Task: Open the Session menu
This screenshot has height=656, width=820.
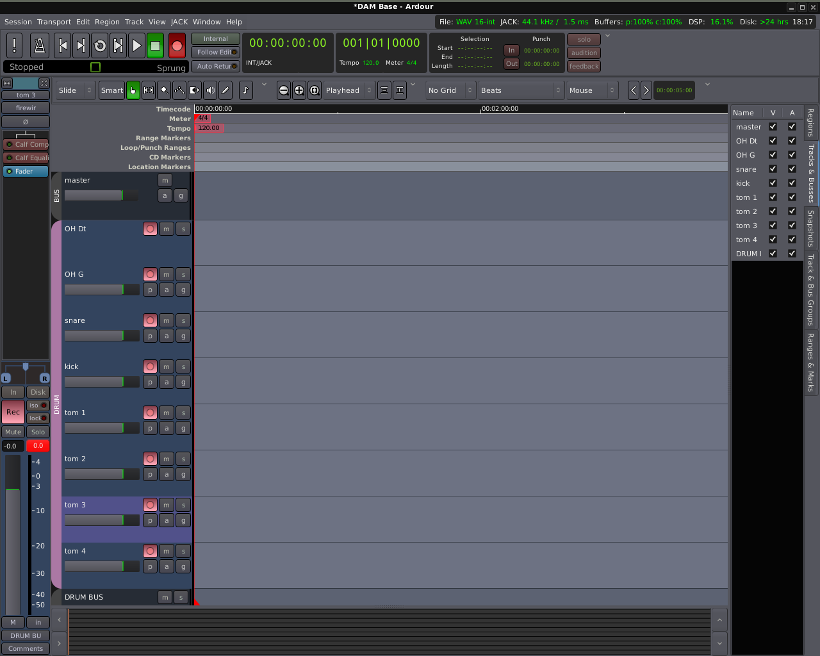Action: pyautogui.click(x=18, y=22)
